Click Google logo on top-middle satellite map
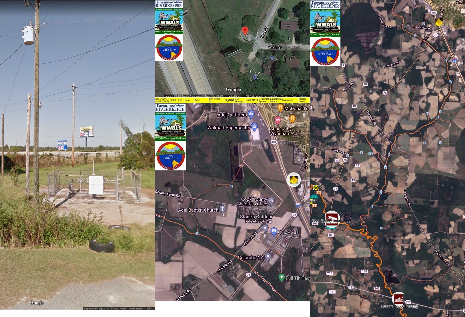Viewport: 465px width, 317px height. (x=234, y=90)
